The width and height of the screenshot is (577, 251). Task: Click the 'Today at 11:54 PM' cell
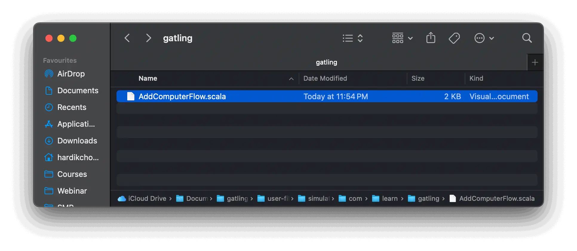point(336,97)
